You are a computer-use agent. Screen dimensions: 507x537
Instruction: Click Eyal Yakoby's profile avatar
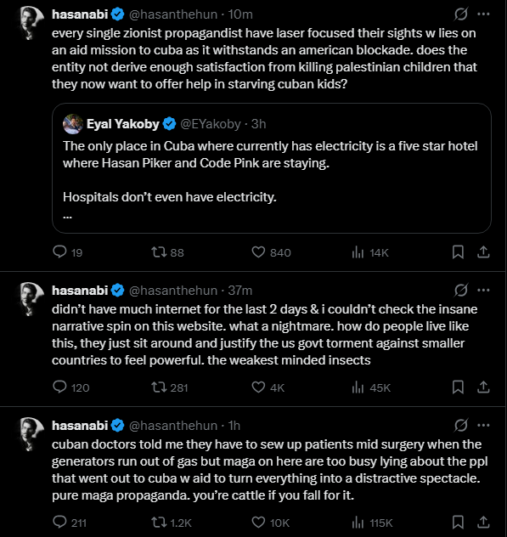(x=73, y=124)
